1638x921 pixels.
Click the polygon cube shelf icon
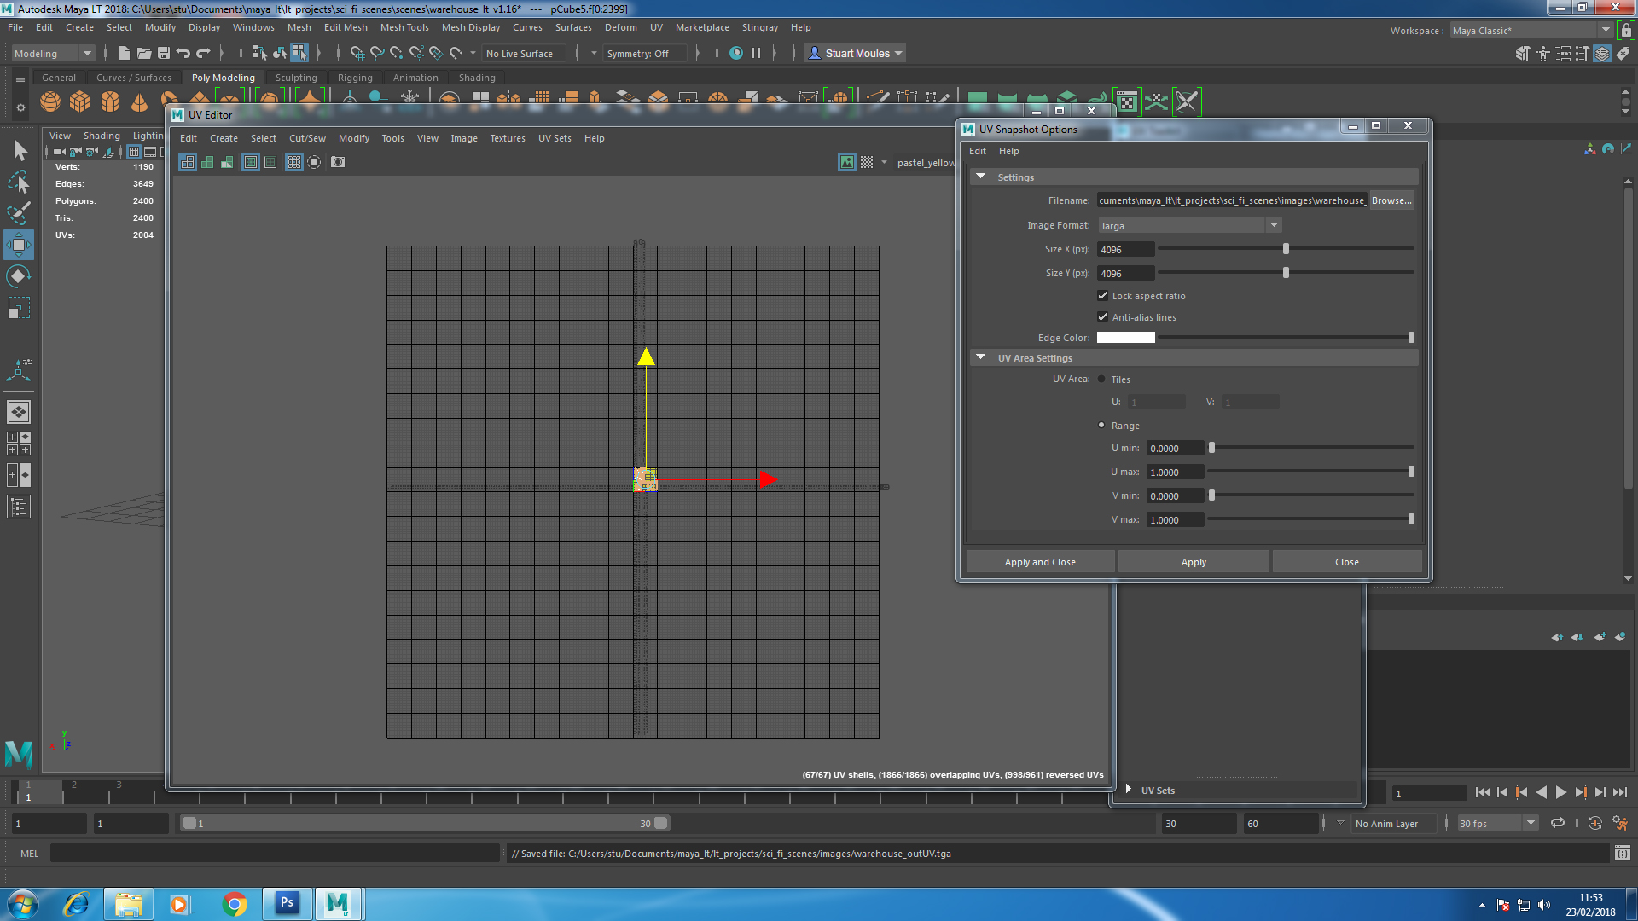[80, 102]
